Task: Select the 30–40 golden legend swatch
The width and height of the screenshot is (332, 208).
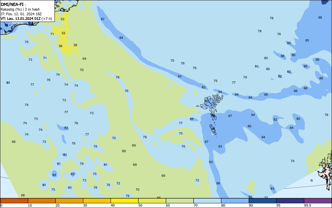Action: (97, 201)
